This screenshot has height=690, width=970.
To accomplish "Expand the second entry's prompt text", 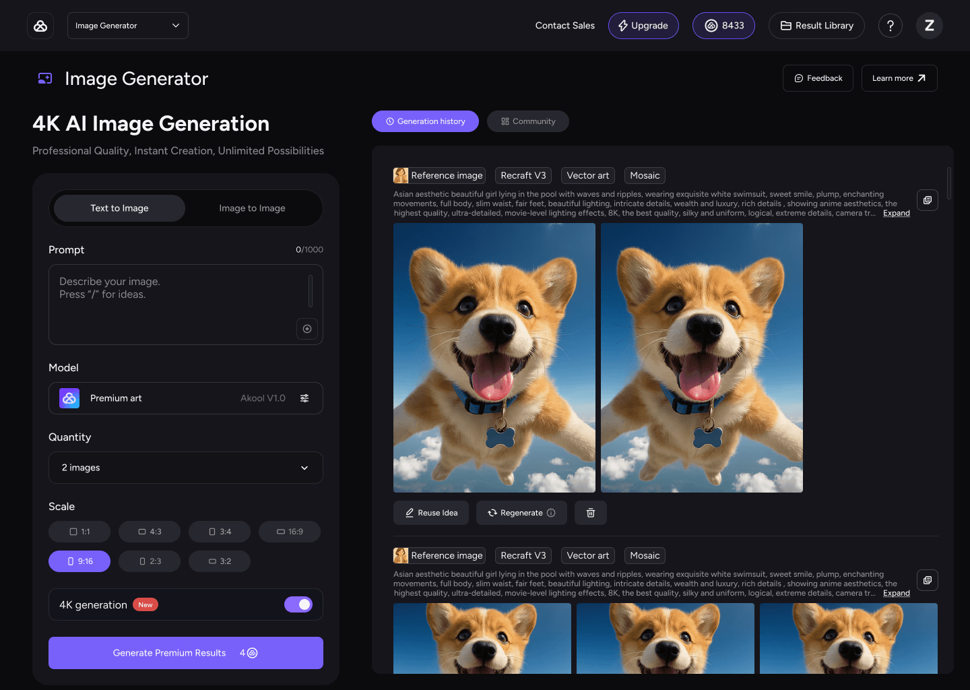I will [896, 593].
